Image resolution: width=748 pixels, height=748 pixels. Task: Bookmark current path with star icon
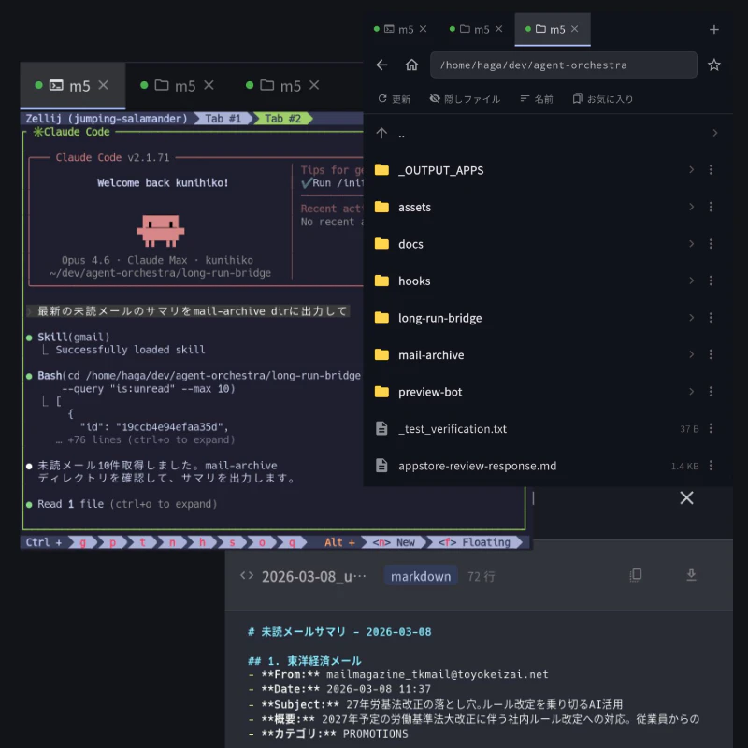coord(713,65)
